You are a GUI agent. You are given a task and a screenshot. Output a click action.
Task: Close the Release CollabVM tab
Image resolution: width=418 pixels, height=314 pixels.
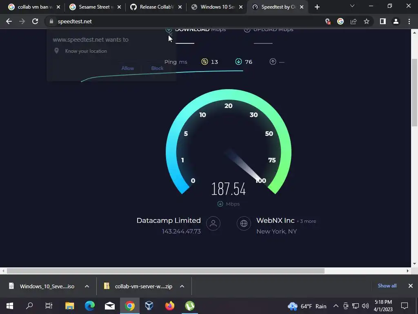pos(180,7)
